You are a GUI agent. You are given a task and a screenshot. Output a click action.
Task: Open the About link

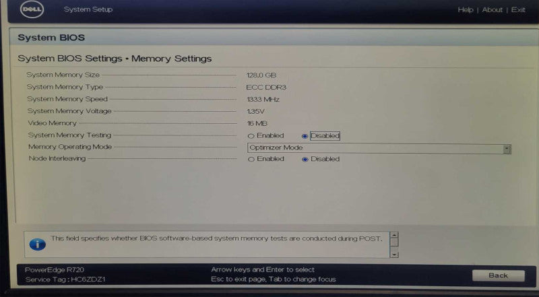[492, 10]
